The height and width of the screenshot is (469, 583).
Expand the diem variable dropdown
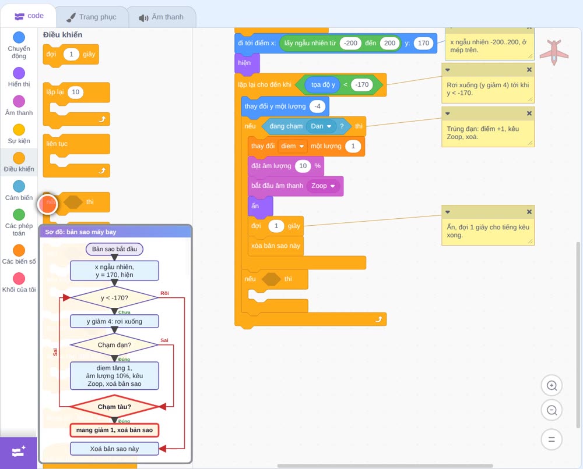pyautogui.click(x=292, y=146)
